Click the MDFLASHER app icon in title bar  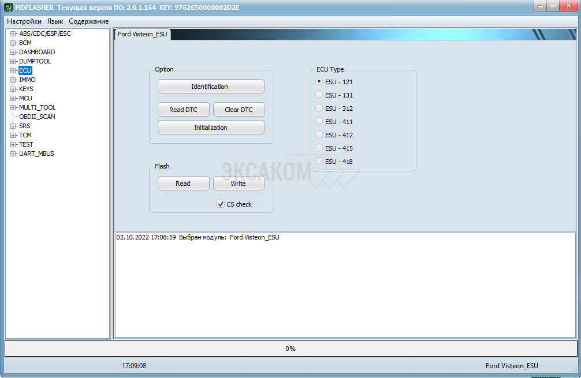point(8,7)
